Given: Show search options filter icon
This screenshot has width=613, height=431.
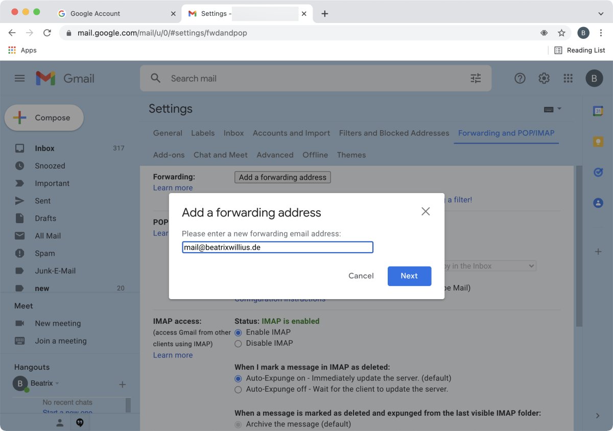Looking at the screenshot, I should tap(476, 78).
